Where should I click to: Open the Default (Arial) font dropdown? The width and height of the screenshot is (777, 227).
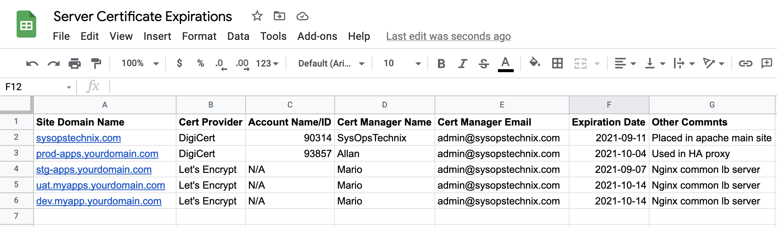point(331,64)
